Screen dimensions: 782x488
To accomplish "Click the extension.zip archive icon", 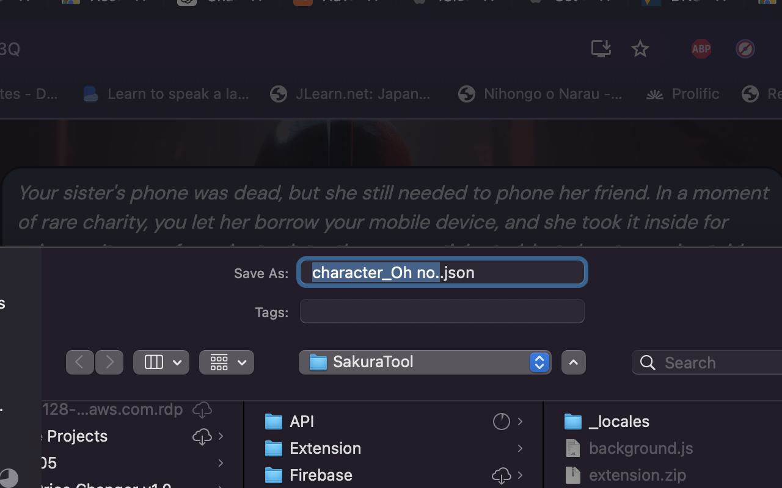I will pyautogui.click(x=572, y=475).
